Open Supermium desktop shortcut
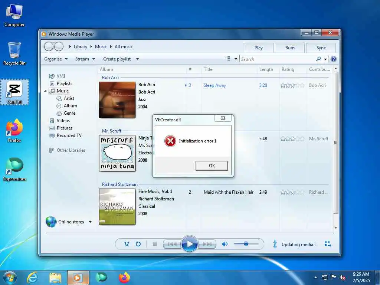380x285 pixels. (14, 169)
